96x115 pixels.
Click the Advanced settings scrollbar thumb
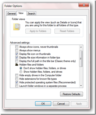81,59
